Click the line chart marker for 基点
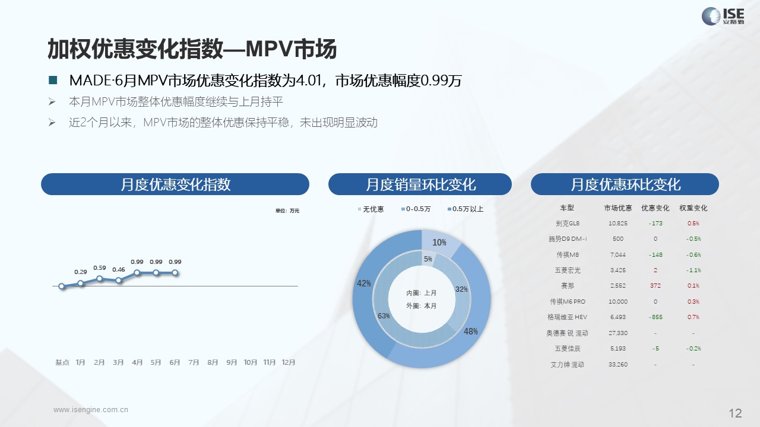The width and height of the screenshot is (760, 427). [x=62, y=286]
